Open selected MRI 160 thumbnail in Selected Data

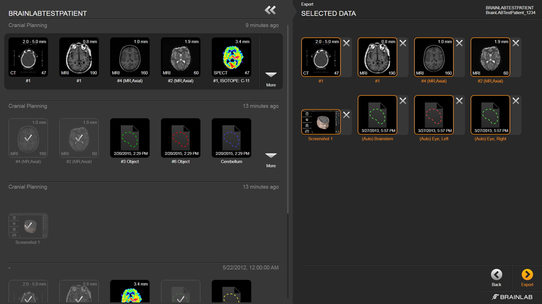434,57
